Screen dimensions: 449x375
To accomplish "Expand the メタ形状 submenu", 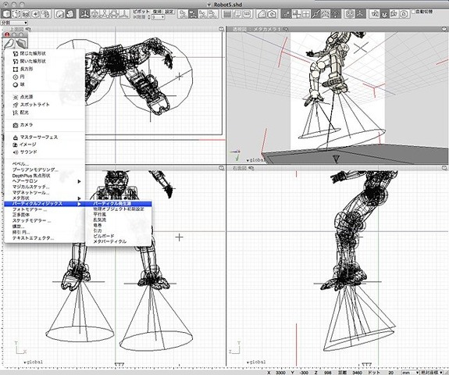I will click(45, 198).
